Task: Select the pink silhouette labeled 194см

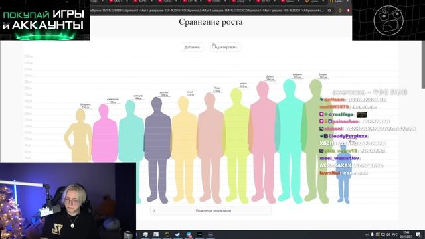Action: (263, 142)
